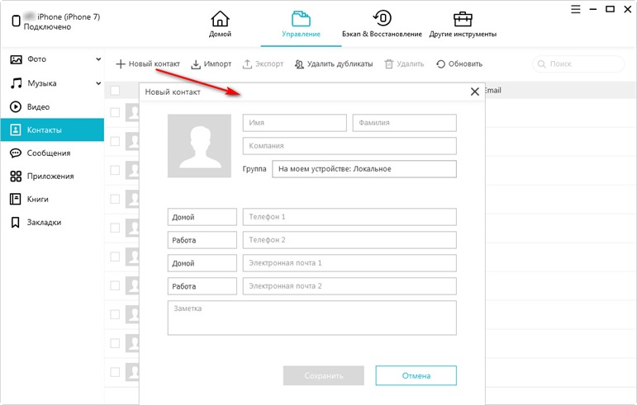Click the Музыка note icon
Viewport: 637px width, 405px height.
16,83
